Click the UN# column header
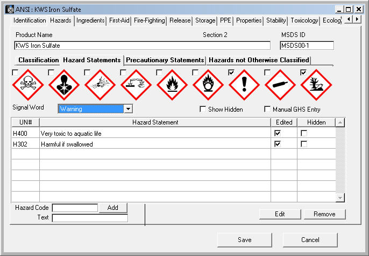The image size is (369, 256). (x=25, y=122)
